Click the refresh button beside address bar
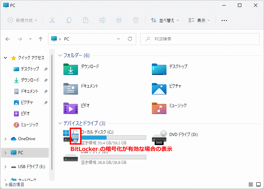 pyautogui.click(x=130, y=39)
